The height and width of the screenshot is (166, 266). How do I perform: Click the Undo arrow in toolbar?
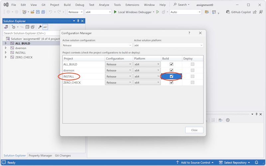(x=51, y=12)
